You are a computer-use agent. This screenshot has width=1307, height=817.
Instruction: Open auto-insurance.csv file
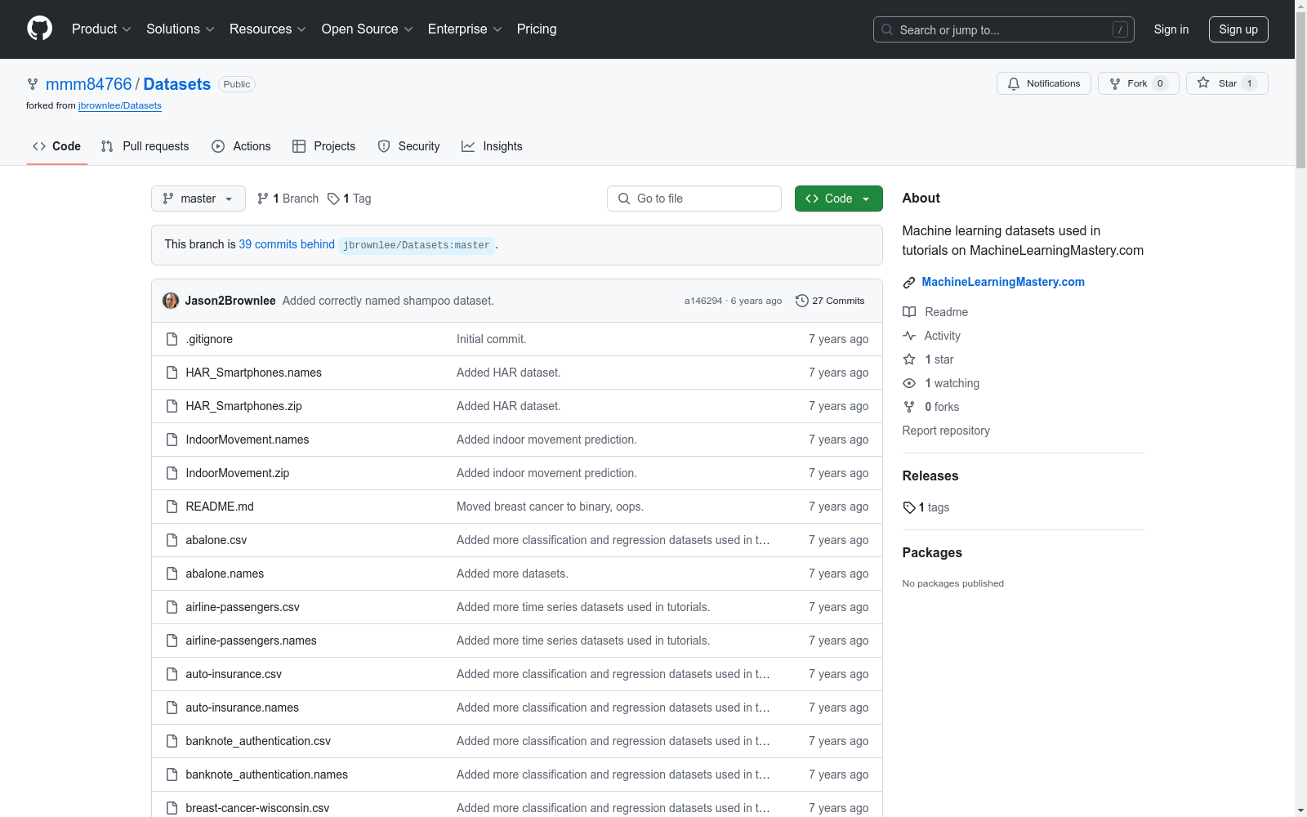coord(234,674)
